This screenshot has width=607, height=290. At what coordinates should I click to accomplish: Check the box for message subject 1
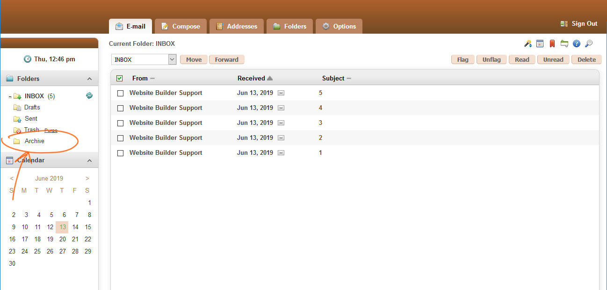[x=120, y=153]
